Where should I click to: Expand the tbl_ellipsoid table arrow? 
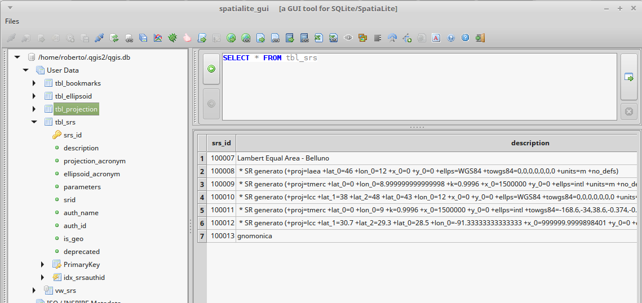coord(34,96)
